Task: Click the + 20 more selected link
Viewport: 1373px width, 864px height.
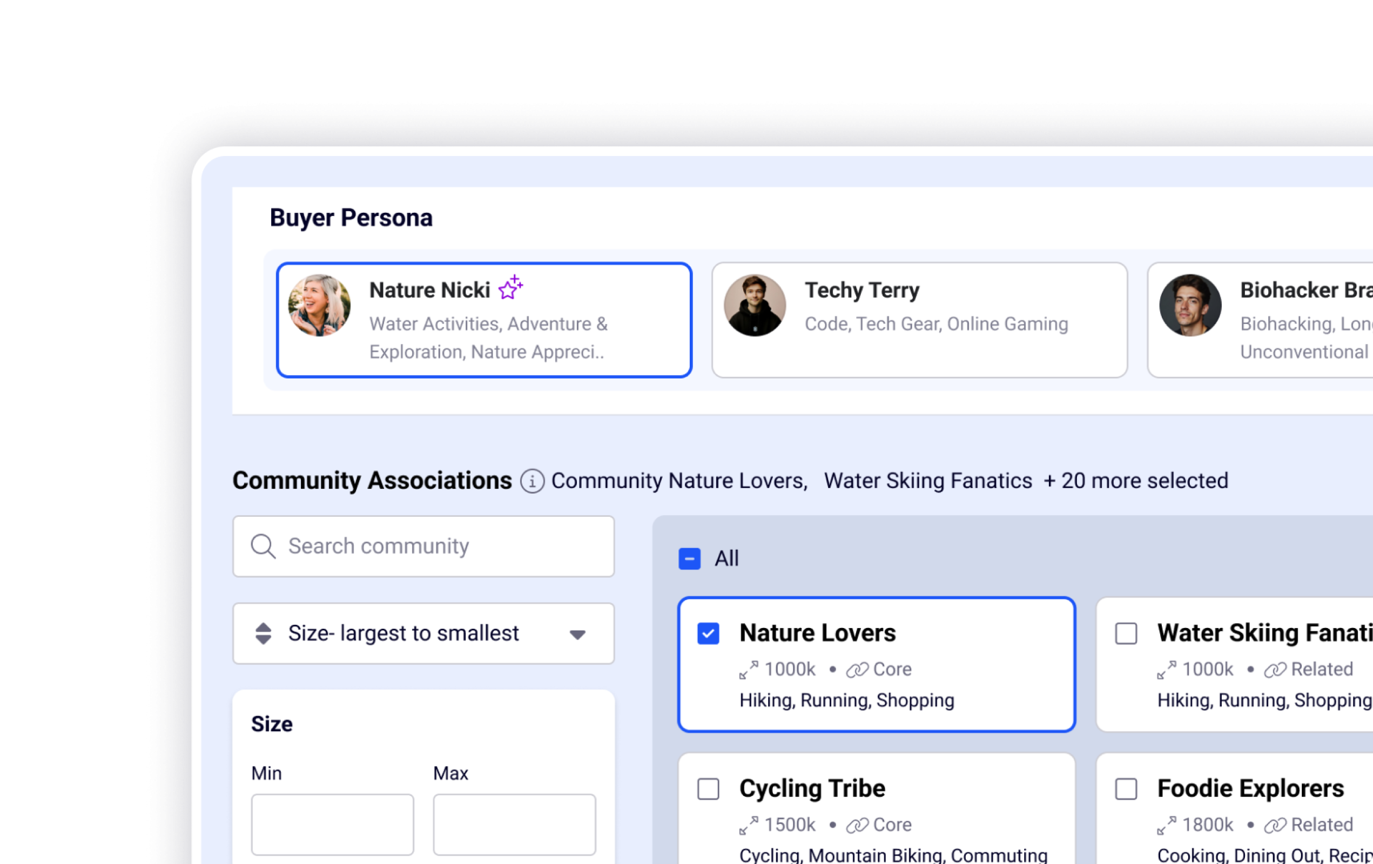Action: click(x=1135, y=481)
